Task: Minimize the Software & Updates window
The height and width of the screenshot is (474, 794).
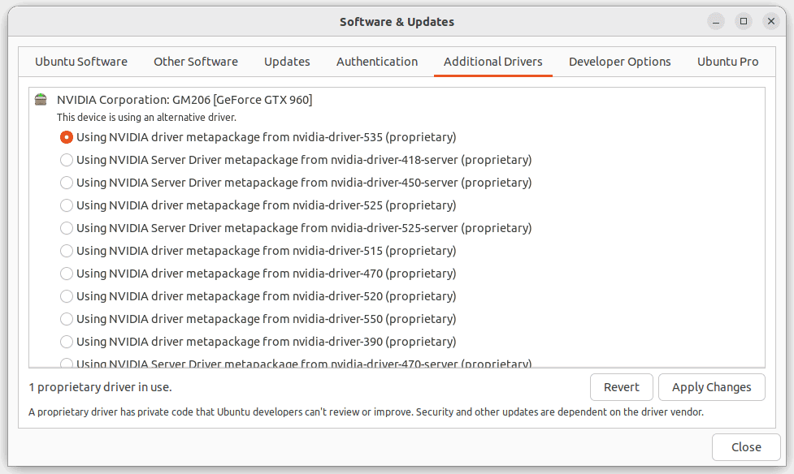Action: tap(716, 21)
